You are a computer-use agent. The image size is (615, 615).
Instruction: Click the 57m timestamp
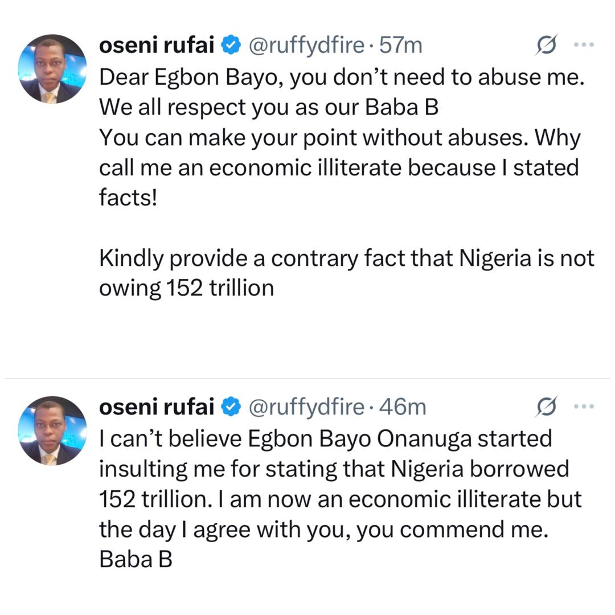click(x=401, y=46)
